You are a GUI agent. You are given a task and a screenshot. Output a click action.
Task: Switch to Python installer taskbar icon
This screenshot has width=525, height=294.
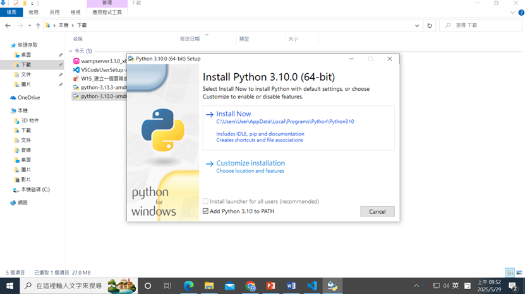(332, 286)
